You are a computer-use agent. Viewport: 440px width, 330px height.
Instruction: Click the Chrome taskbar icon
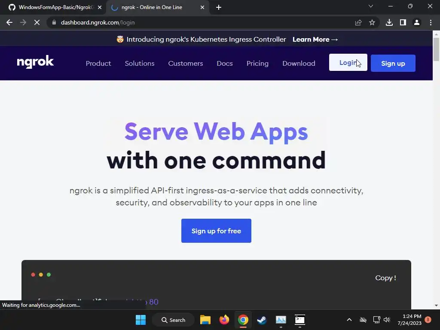[243, 320]
